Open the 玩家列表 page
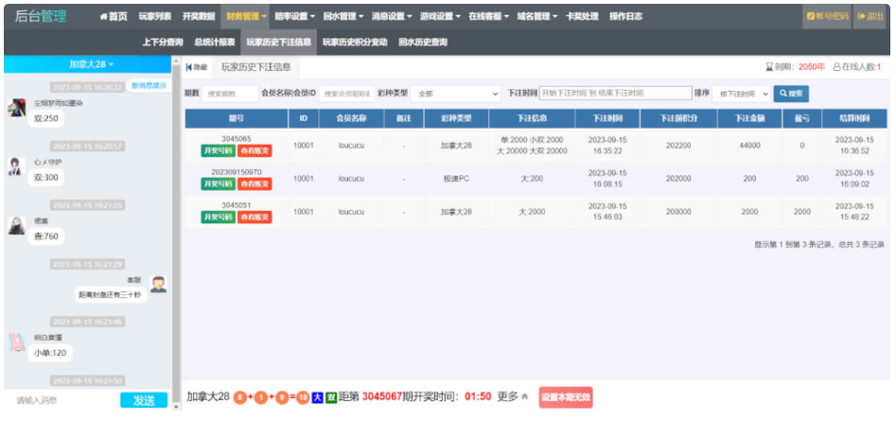 click(155, 17)
